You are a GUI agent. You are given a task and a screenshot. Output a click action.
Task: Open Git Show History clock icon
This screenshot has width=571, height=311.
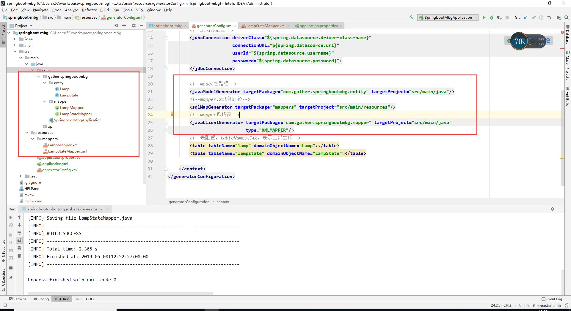point(541,18)
